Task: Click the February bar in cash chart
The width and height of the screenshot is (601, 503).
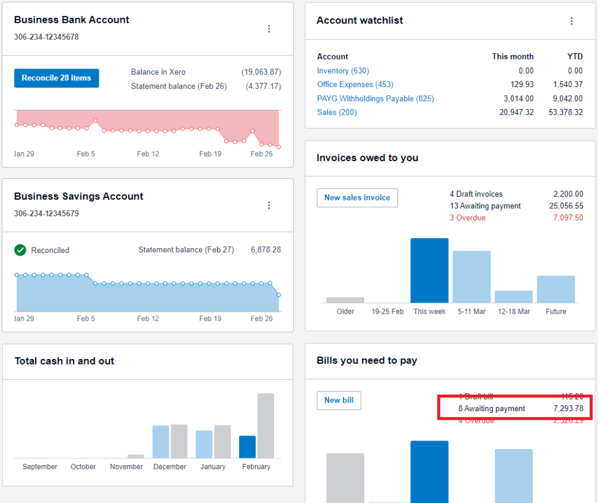Action: coord(248,445)
